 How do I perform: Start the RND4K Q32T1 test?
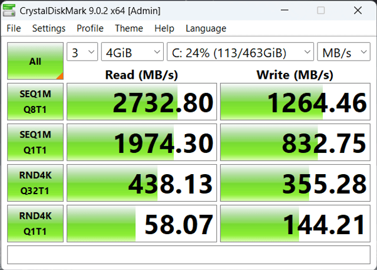(x=35, y=183)
